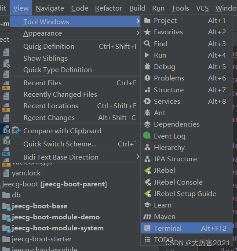237x251 pixels.
Task: Click the green Event Log icon
Action: coord(147,135)
